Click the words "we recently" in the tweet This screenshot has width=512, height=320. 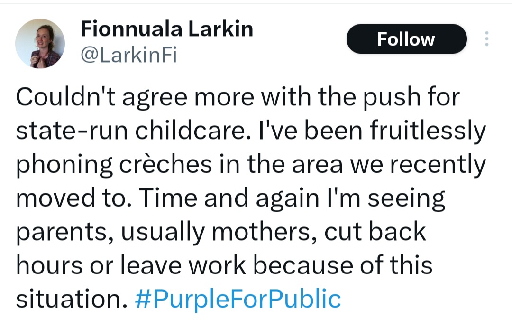[x=418, y=165]
